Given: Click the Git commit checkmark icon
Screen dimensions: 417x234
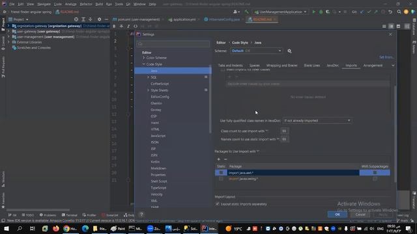Looking at the screenshot, I should 369,12.
